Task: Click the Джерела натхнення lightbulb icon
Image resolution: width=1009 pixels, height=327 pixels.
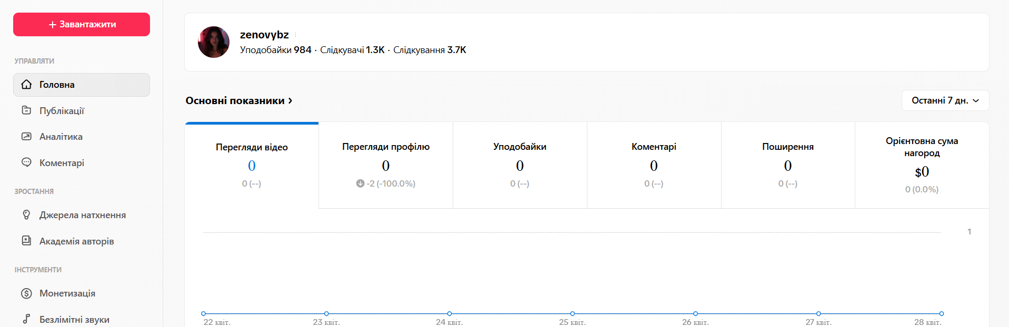Action: (26, 215)
